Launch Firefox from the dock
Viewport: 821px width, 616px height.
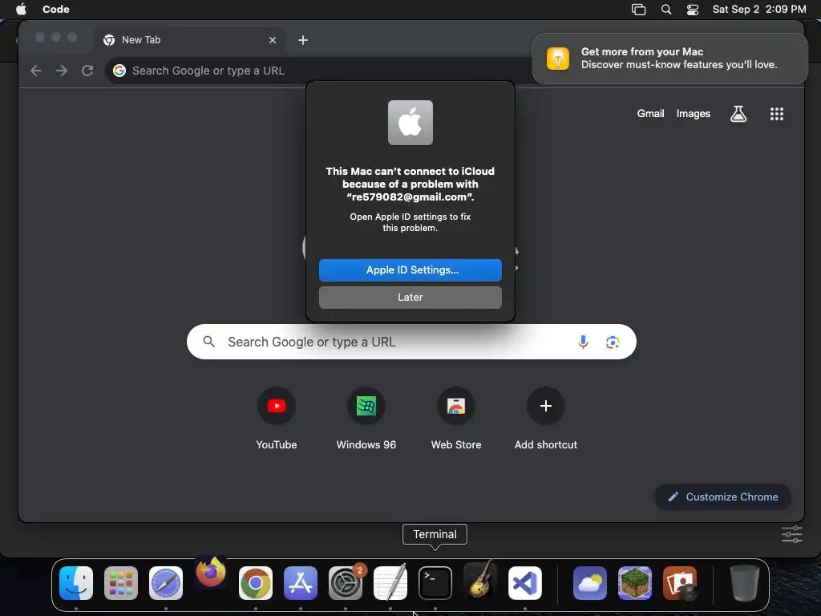click(211, 572)
